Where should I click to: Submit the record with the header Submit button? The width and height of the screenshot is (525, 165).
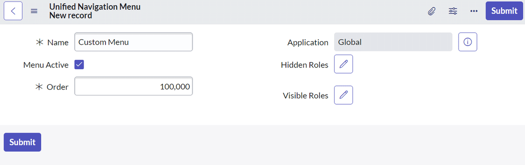click(504, 11)
